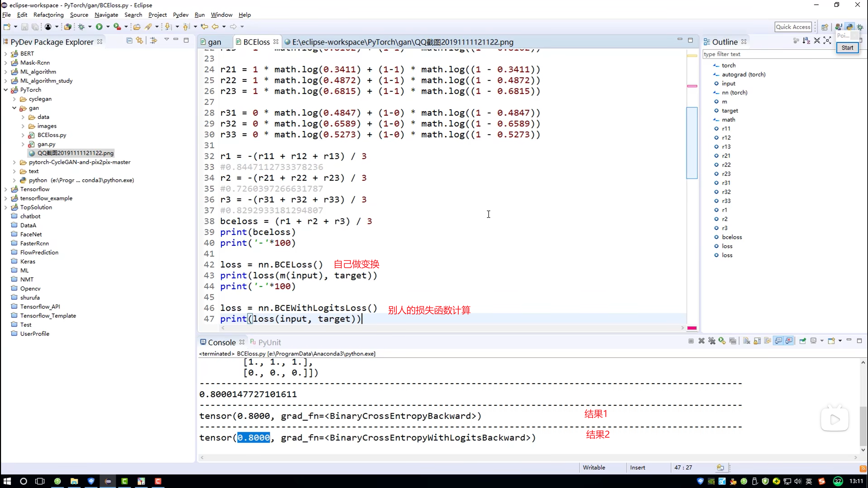Close the BCEloss editor tab
This screenshot has width=868, height=488.
pos(276,42)
